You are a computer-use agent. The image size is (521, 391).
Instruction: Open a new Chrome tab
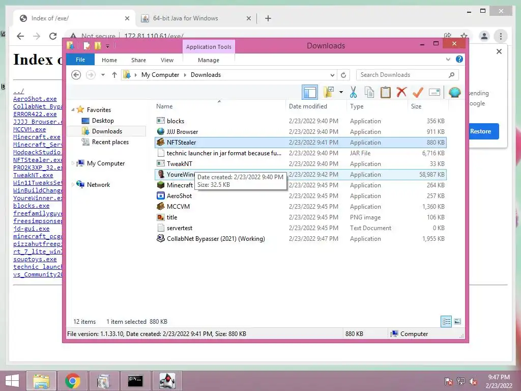268,18
